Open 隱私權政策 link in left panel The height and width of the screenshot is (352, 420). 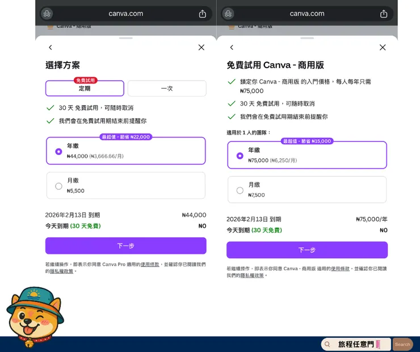62,271
